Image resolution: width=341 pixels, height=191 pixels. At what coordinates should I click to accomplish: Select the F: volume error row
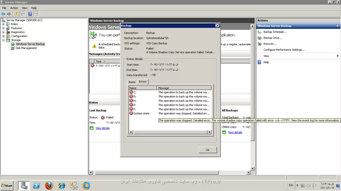pos(170,109)
